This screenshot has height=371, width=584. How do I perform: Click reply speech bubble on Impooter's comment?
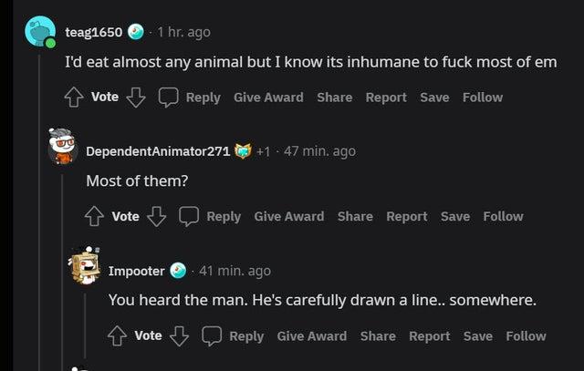pos(212,335)
